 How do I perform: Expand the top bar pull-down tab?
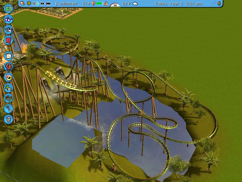pos(115,5)
